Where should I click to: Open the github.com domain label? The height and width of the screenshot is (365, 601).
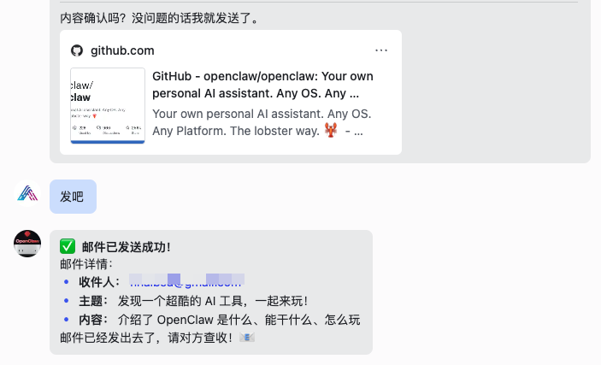[x=122, y=50]
